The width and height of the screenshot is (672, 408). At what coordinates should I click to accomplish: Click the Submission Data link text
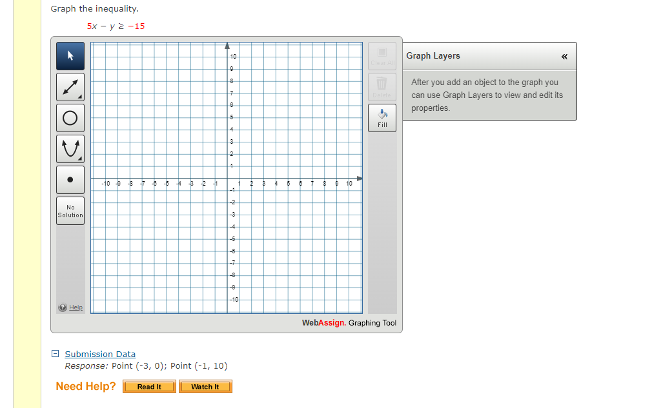tap(100, 354)
